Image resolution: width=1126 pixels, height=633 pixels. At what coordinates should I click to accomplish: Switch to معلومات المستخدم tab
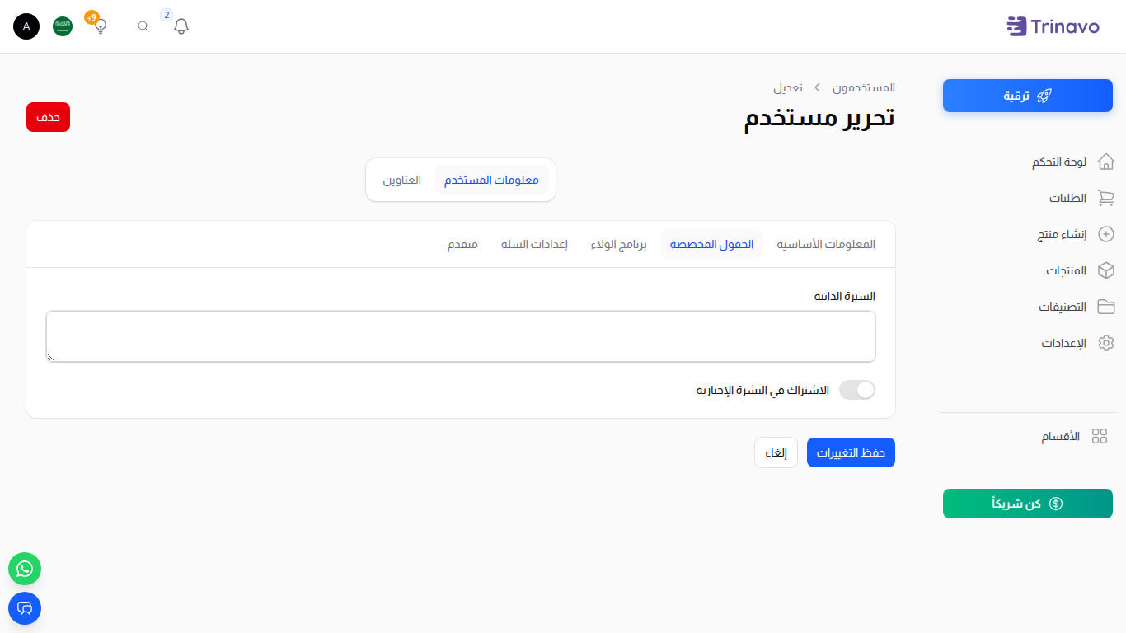(491, 180)
